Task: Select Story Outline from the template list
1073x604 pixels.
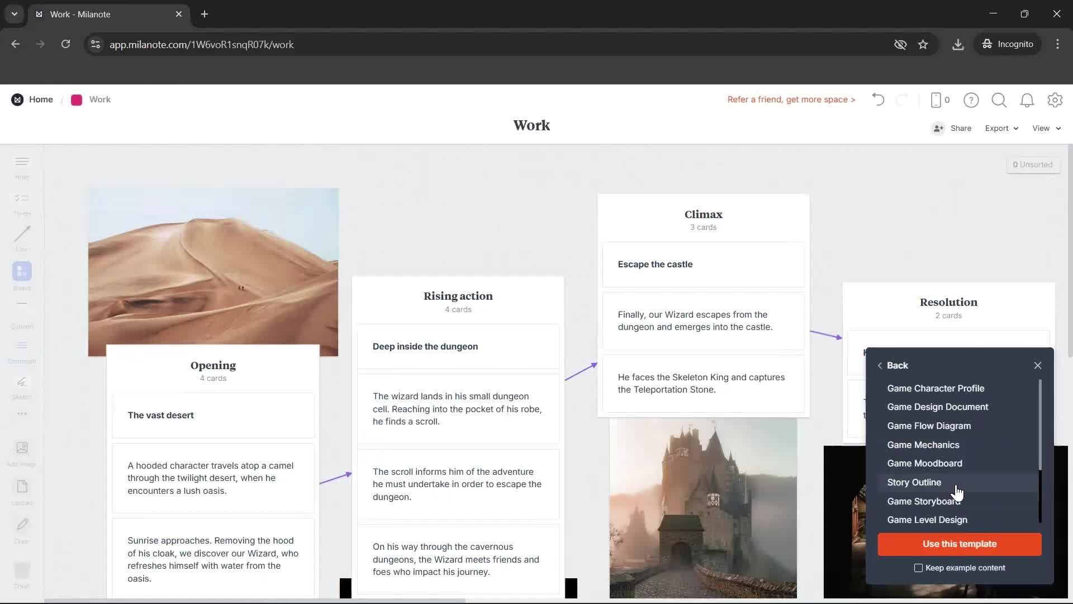Action: (x=914, y=482)
